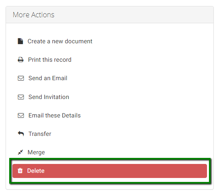This screenshot has width=219, height=192.
Task: Click the inward arrows Merge icon
Action: coord(20,152)
